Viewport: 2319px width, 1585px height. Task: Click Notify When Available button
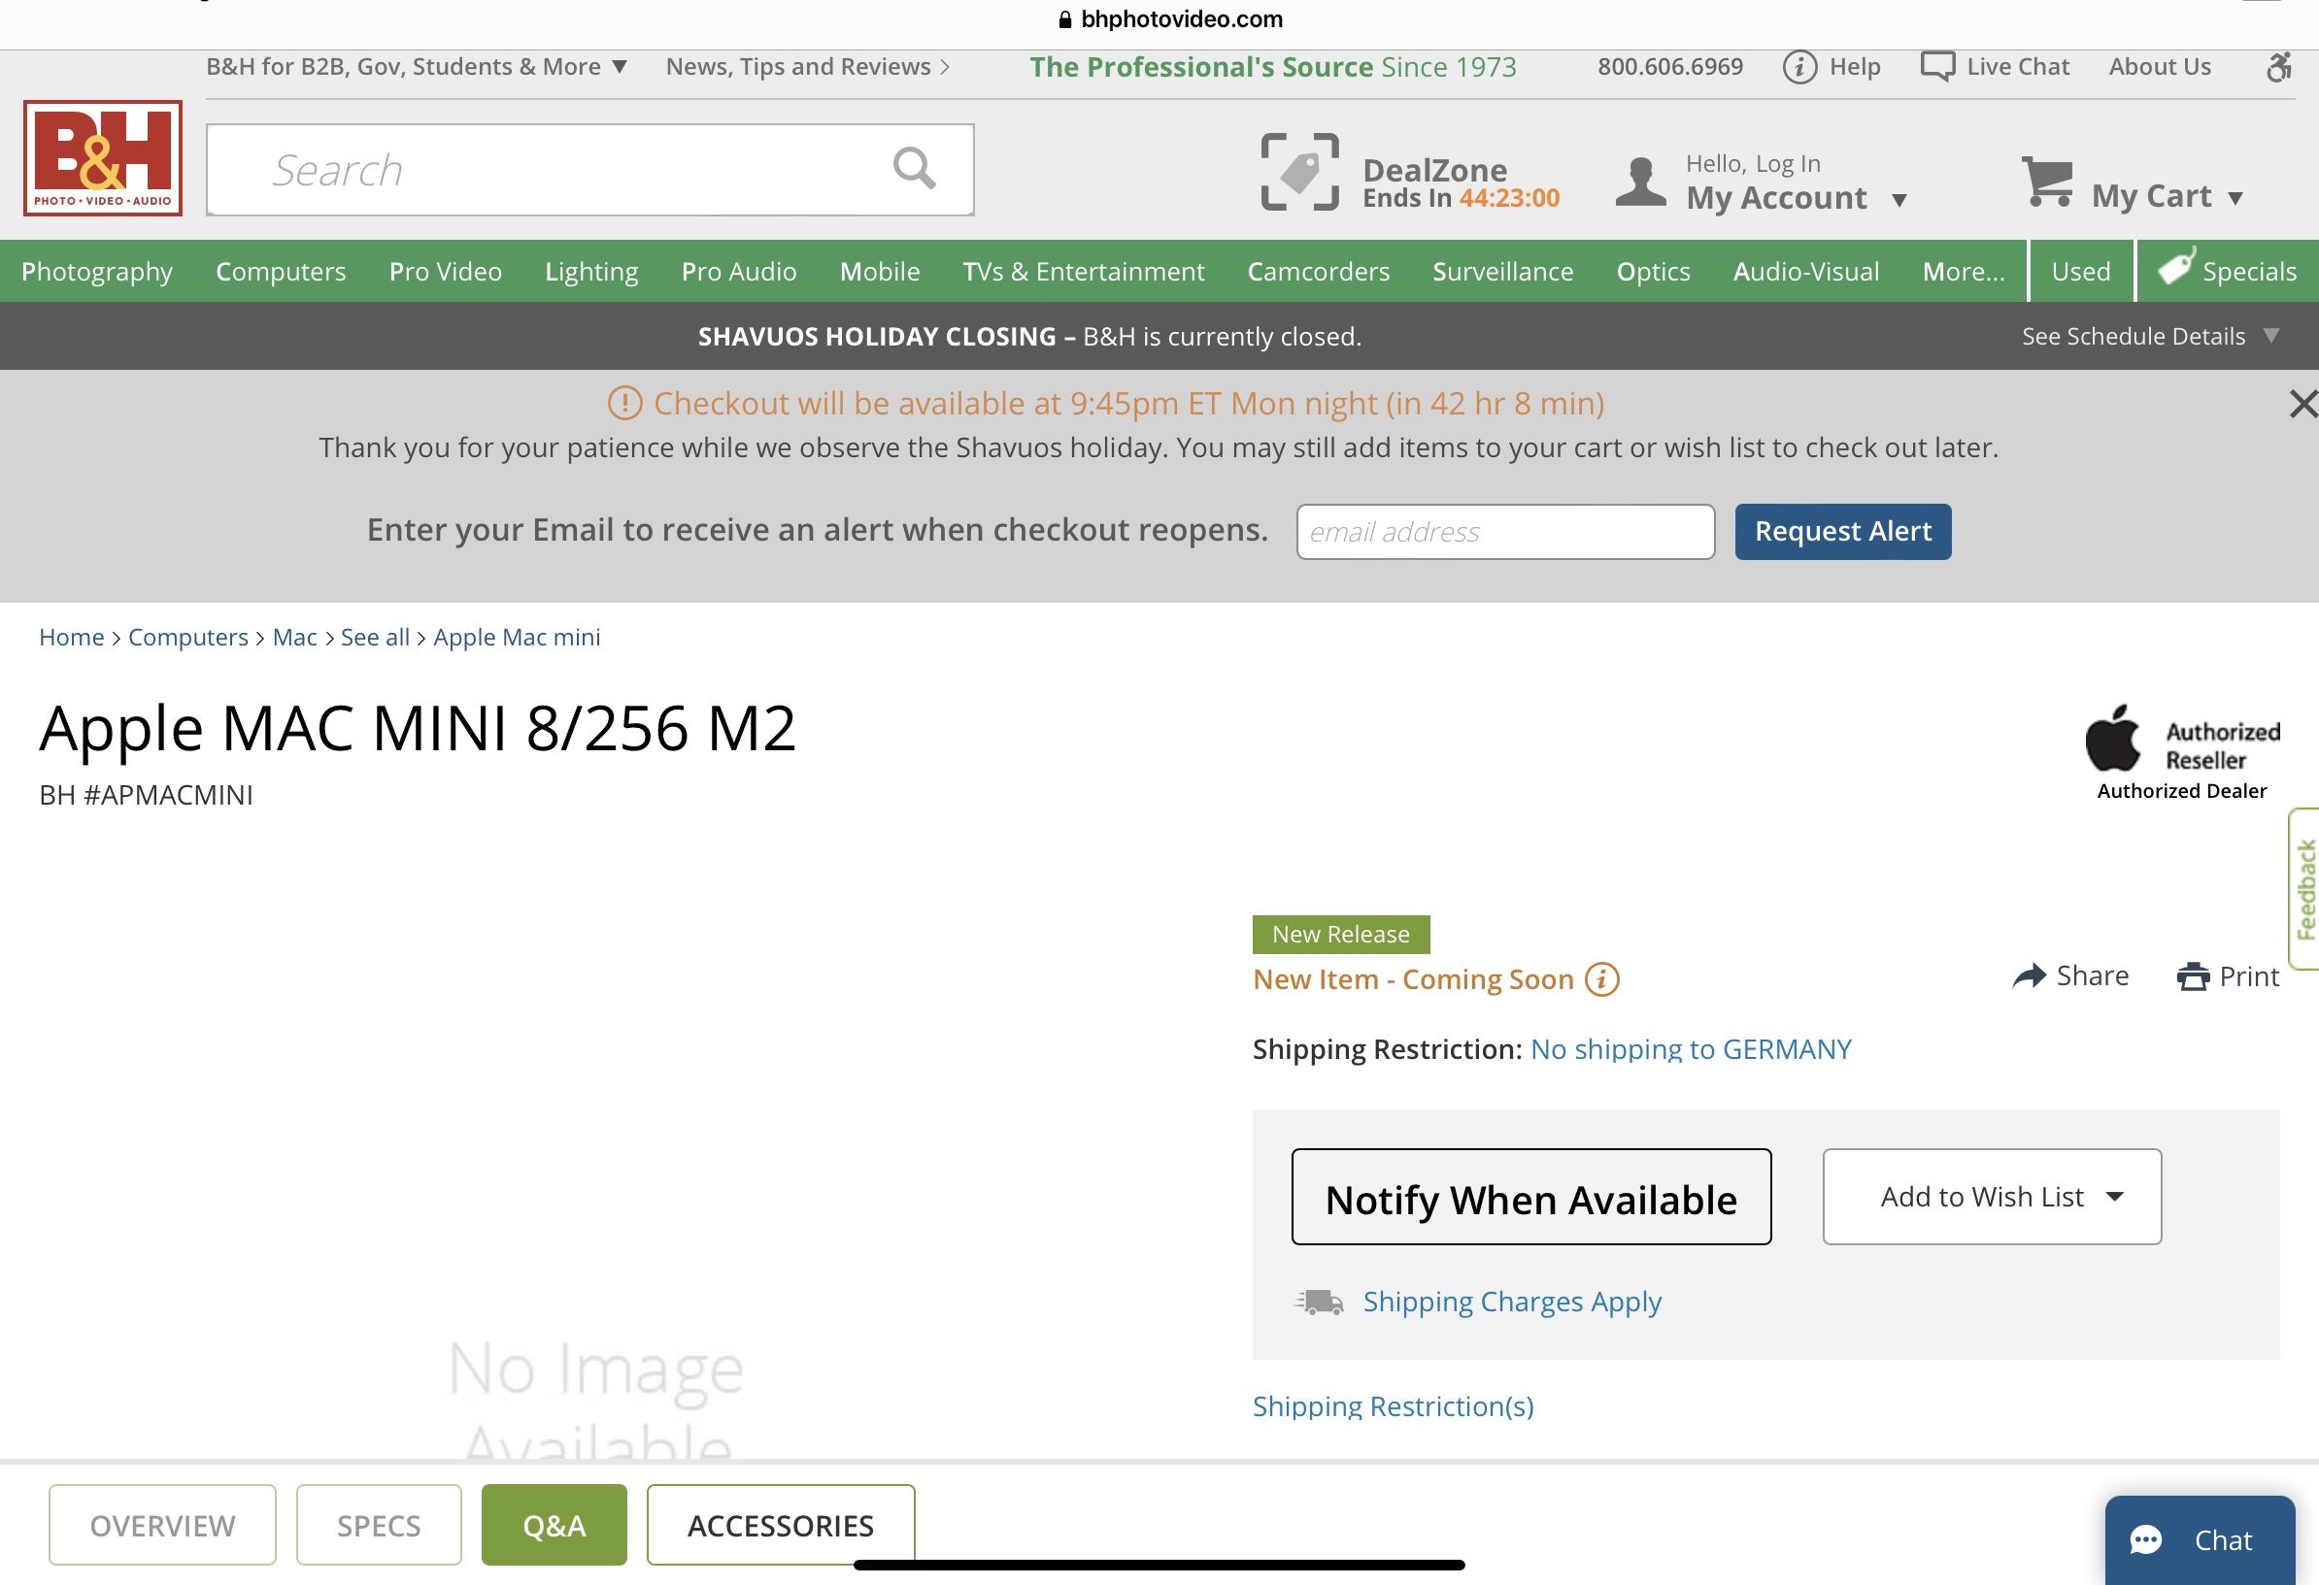1530,1196
